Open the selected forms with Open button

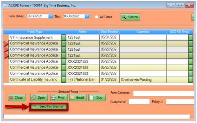click(39, 98)
